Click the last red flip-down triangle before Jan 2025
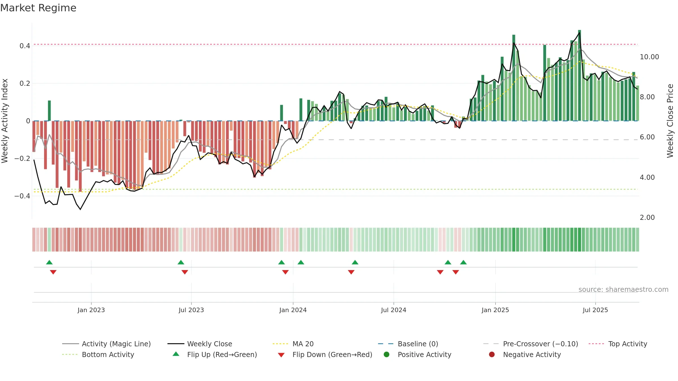The height and width of the screenshot is (381, 678). tap(456, 272)
